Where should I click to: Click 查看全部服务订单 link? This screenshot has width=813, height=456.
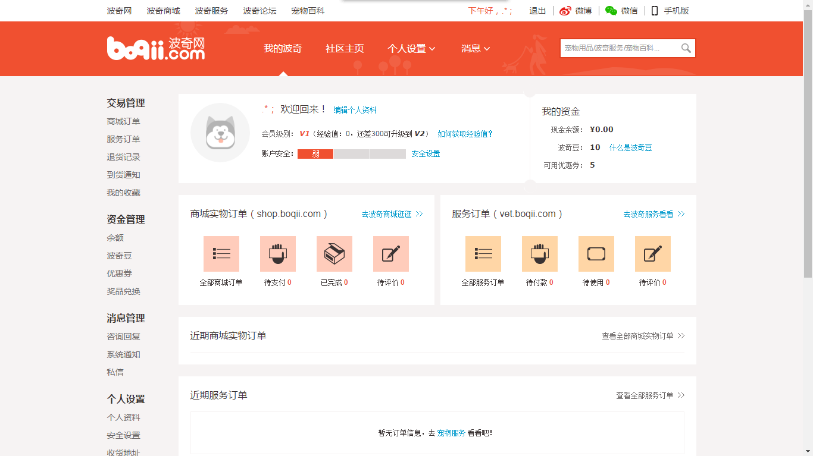coord(650,395)
